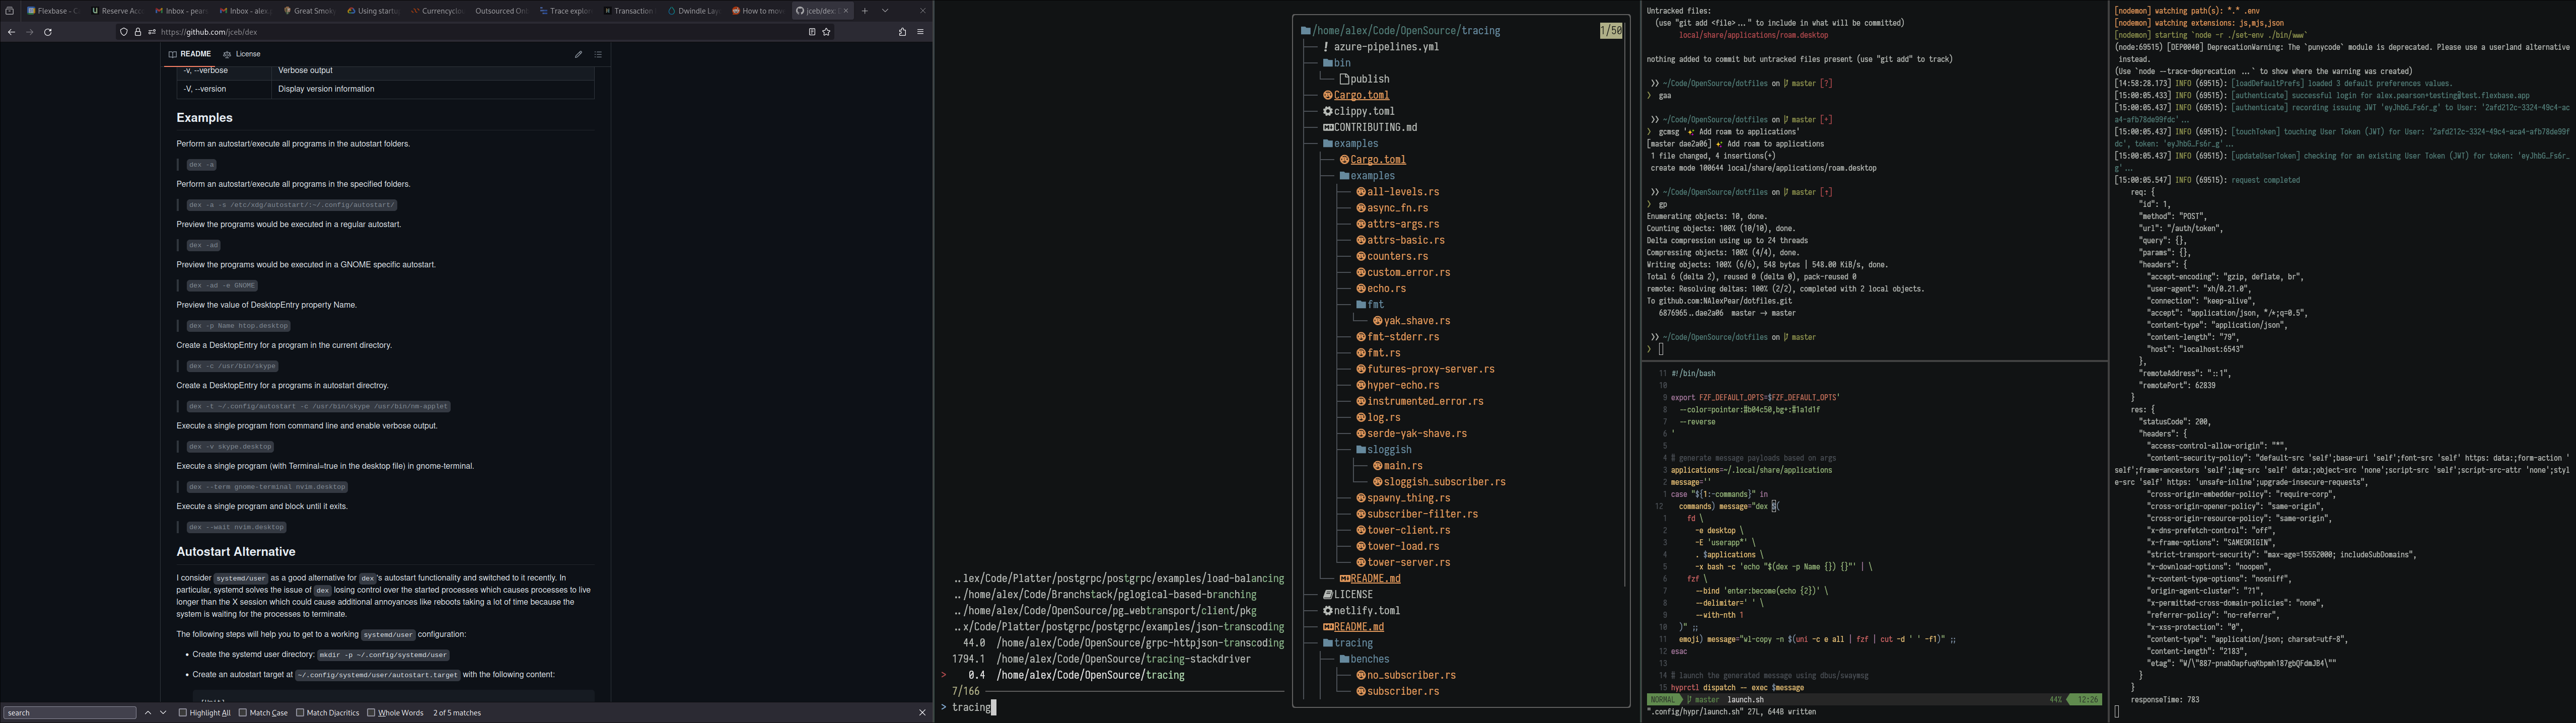
Task: Bookmark page with the star icon
Action: click(826, 32)
